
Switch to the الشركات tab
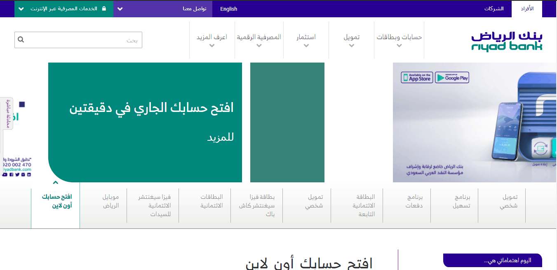click(x=494, y=9)
